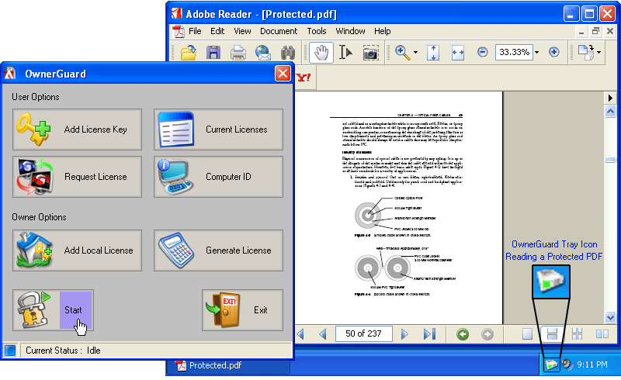Email the PDF using the globe envelope icon

click(263, 52)
